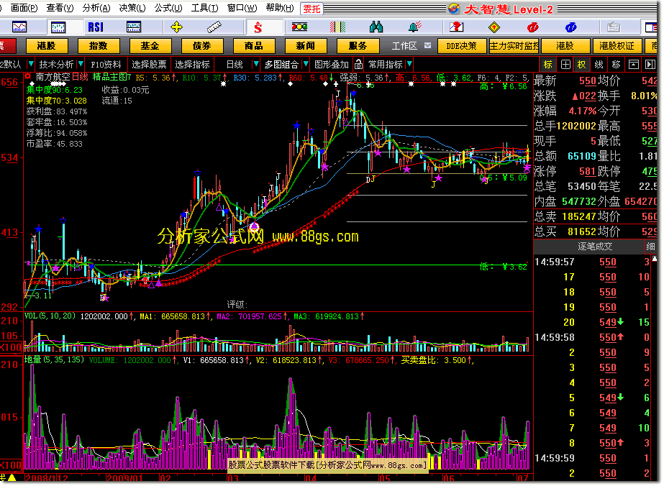664x486 pixels.
Task: Expand the 技术分析 dropdown arrow
Action: (x=81, y=64)
